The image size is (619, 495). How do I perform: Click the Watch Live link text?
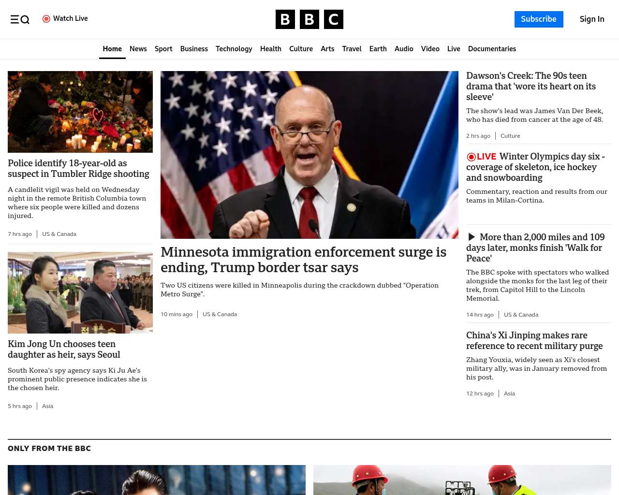click(x=71, y=18)
